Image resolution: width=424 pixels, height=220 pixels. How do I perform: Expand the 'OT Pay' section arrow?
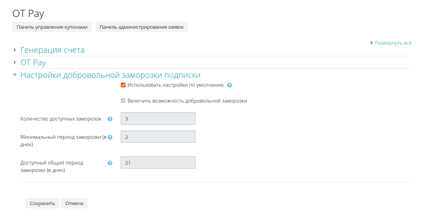point(15,62)
